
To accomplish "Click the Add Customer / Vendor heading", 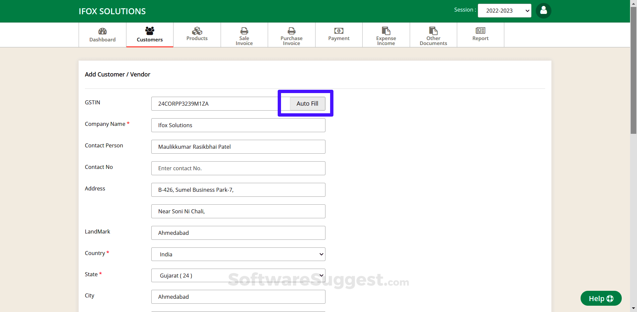I will [x=117, y=75].
